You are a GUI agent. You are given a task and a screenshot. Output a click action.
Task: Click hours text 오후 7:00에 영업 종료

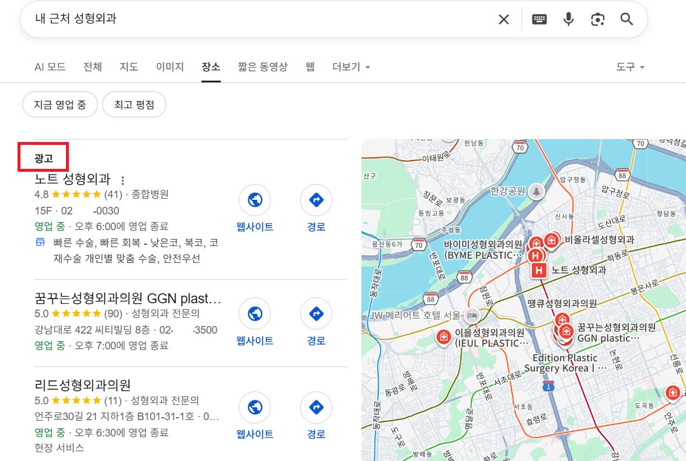[121, 345]
